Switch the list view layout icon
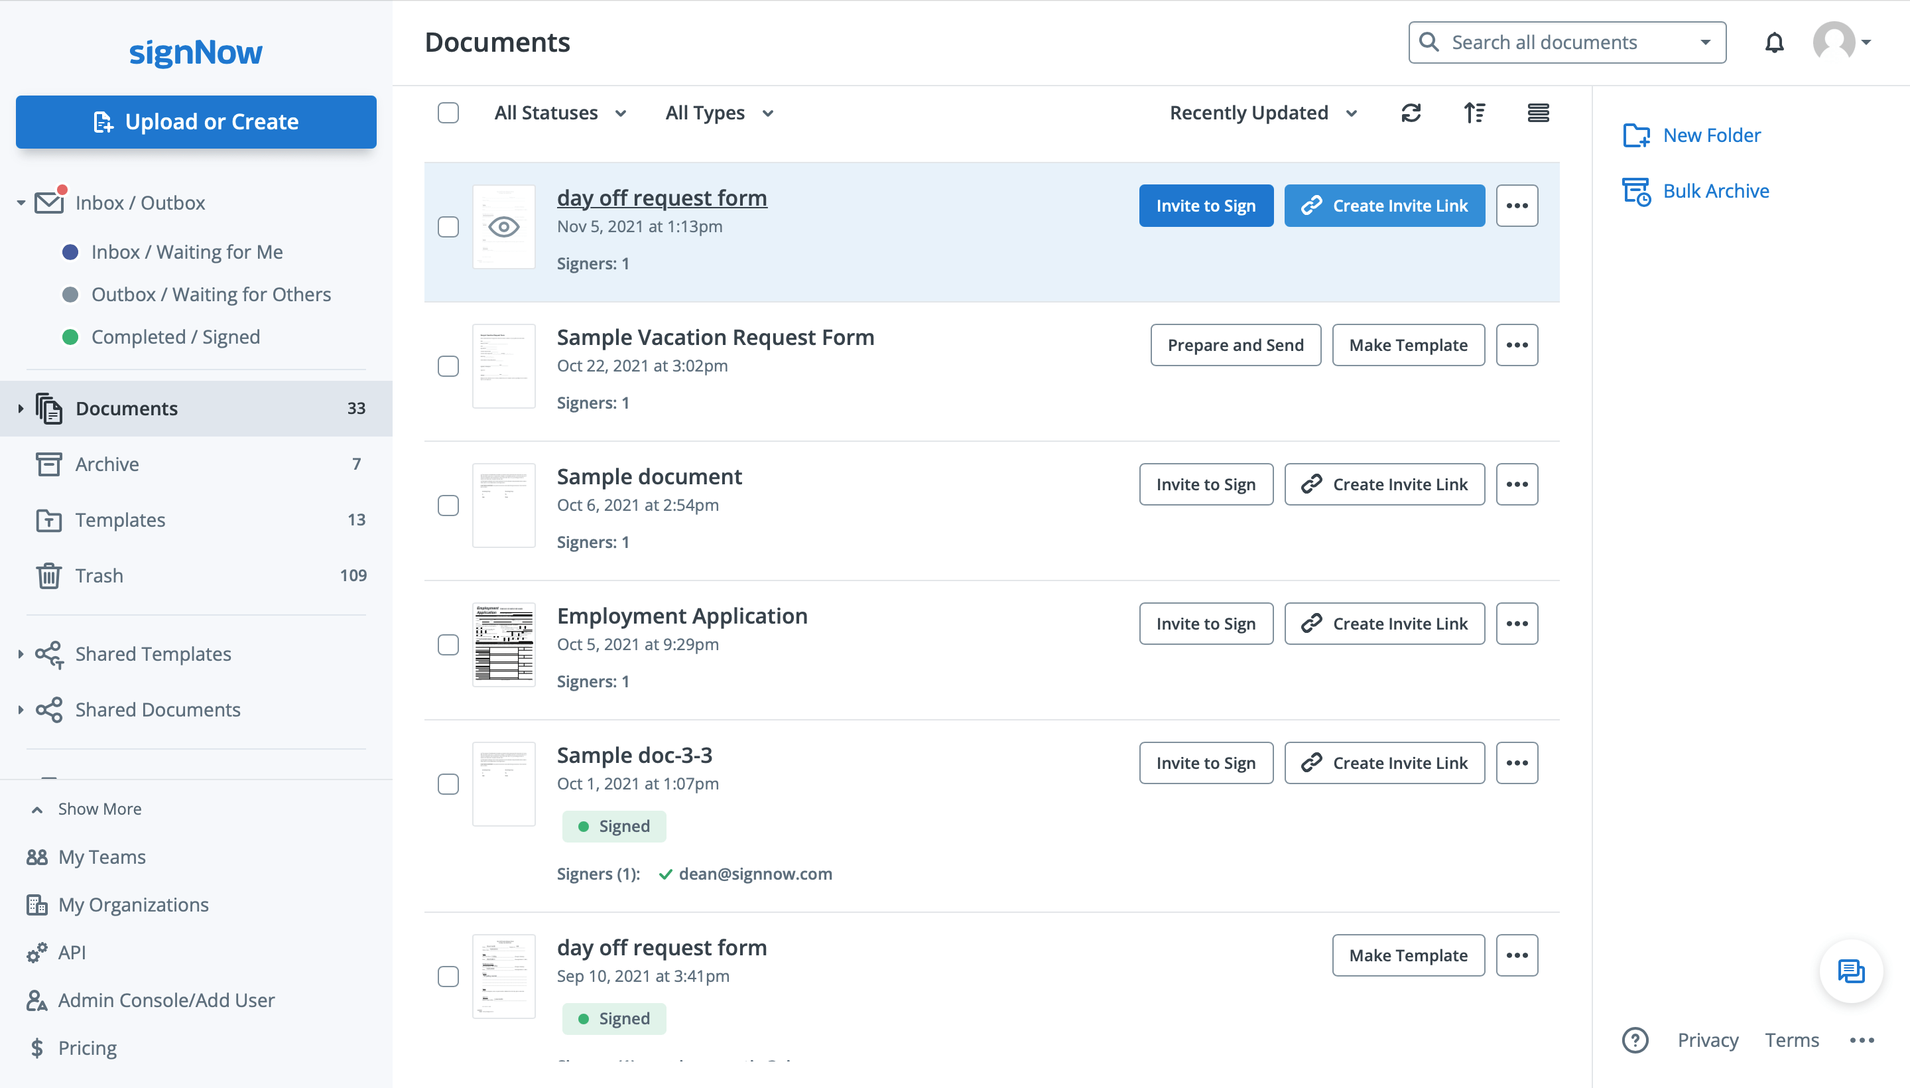Image resolution: width=1910 pixels, height=1088 pixels. tap(1537, 113)
